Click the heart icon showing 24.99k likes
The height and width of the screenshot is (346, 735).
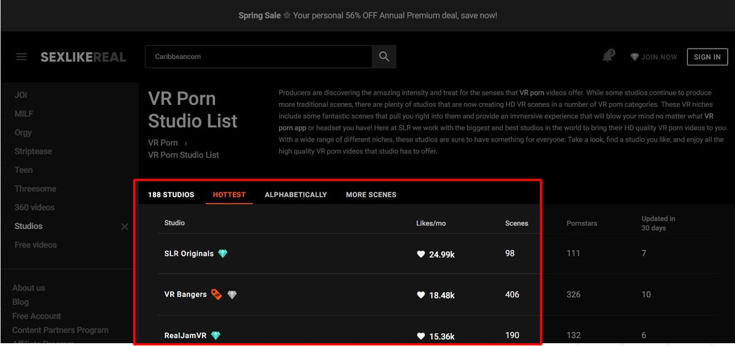421,254
